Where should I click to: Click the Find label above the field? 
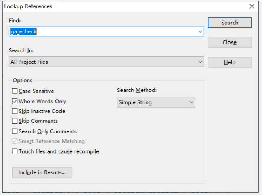click(x=15, y=20)
